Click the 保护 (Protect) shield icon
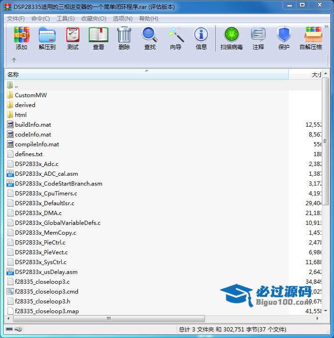This screenshot has height=338, width=334. point(284,38)
